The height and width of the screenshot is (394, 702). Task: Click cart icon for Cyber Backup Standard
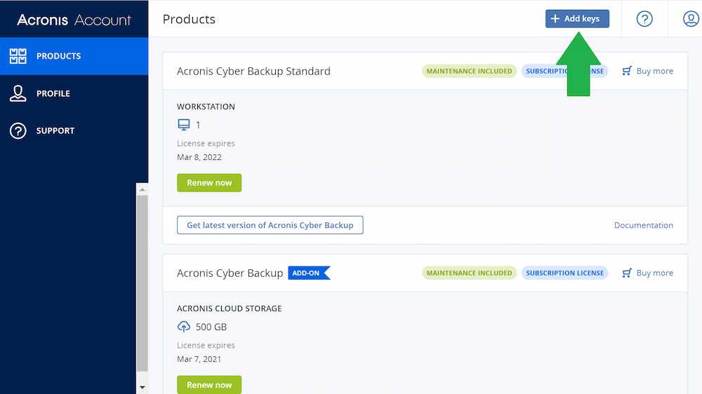click(627, 71)
